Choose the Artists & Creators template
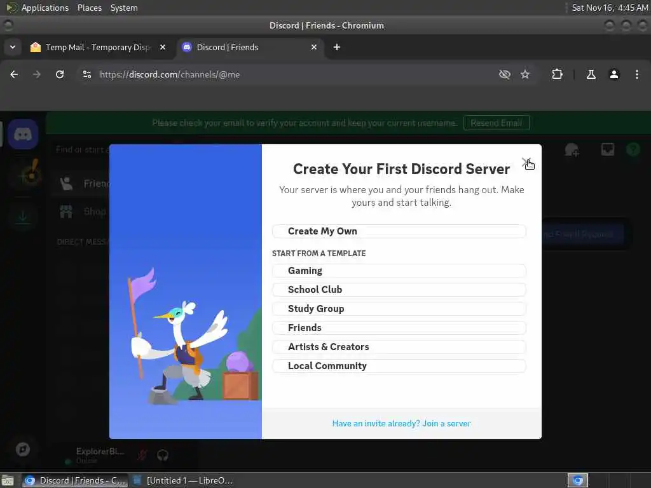 click(399, 347)
